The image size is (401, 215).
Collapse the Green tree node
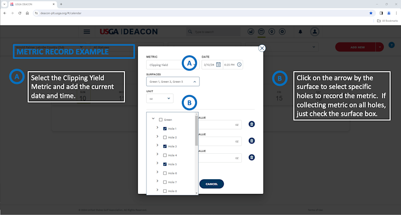click(153, 118)
